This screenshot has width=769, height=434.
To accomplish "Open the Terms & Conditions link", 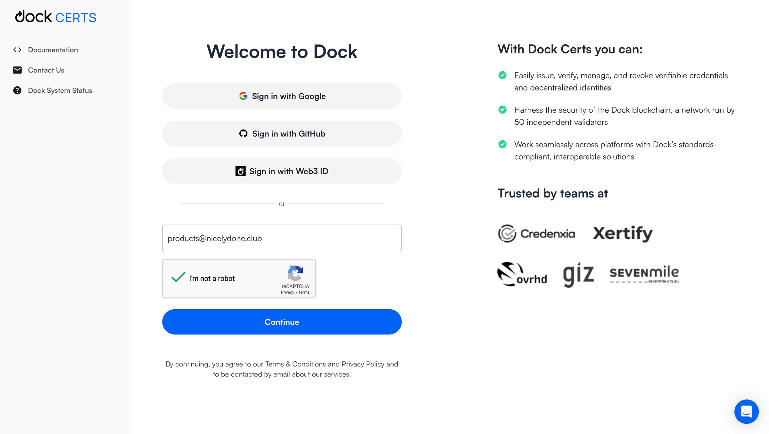I will point(295,364).
